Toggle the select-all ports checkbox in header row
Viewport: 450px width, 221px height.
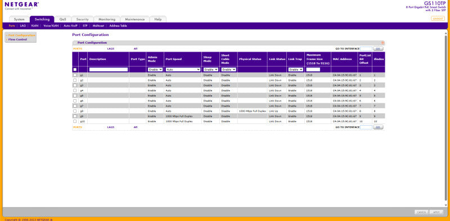75,70
